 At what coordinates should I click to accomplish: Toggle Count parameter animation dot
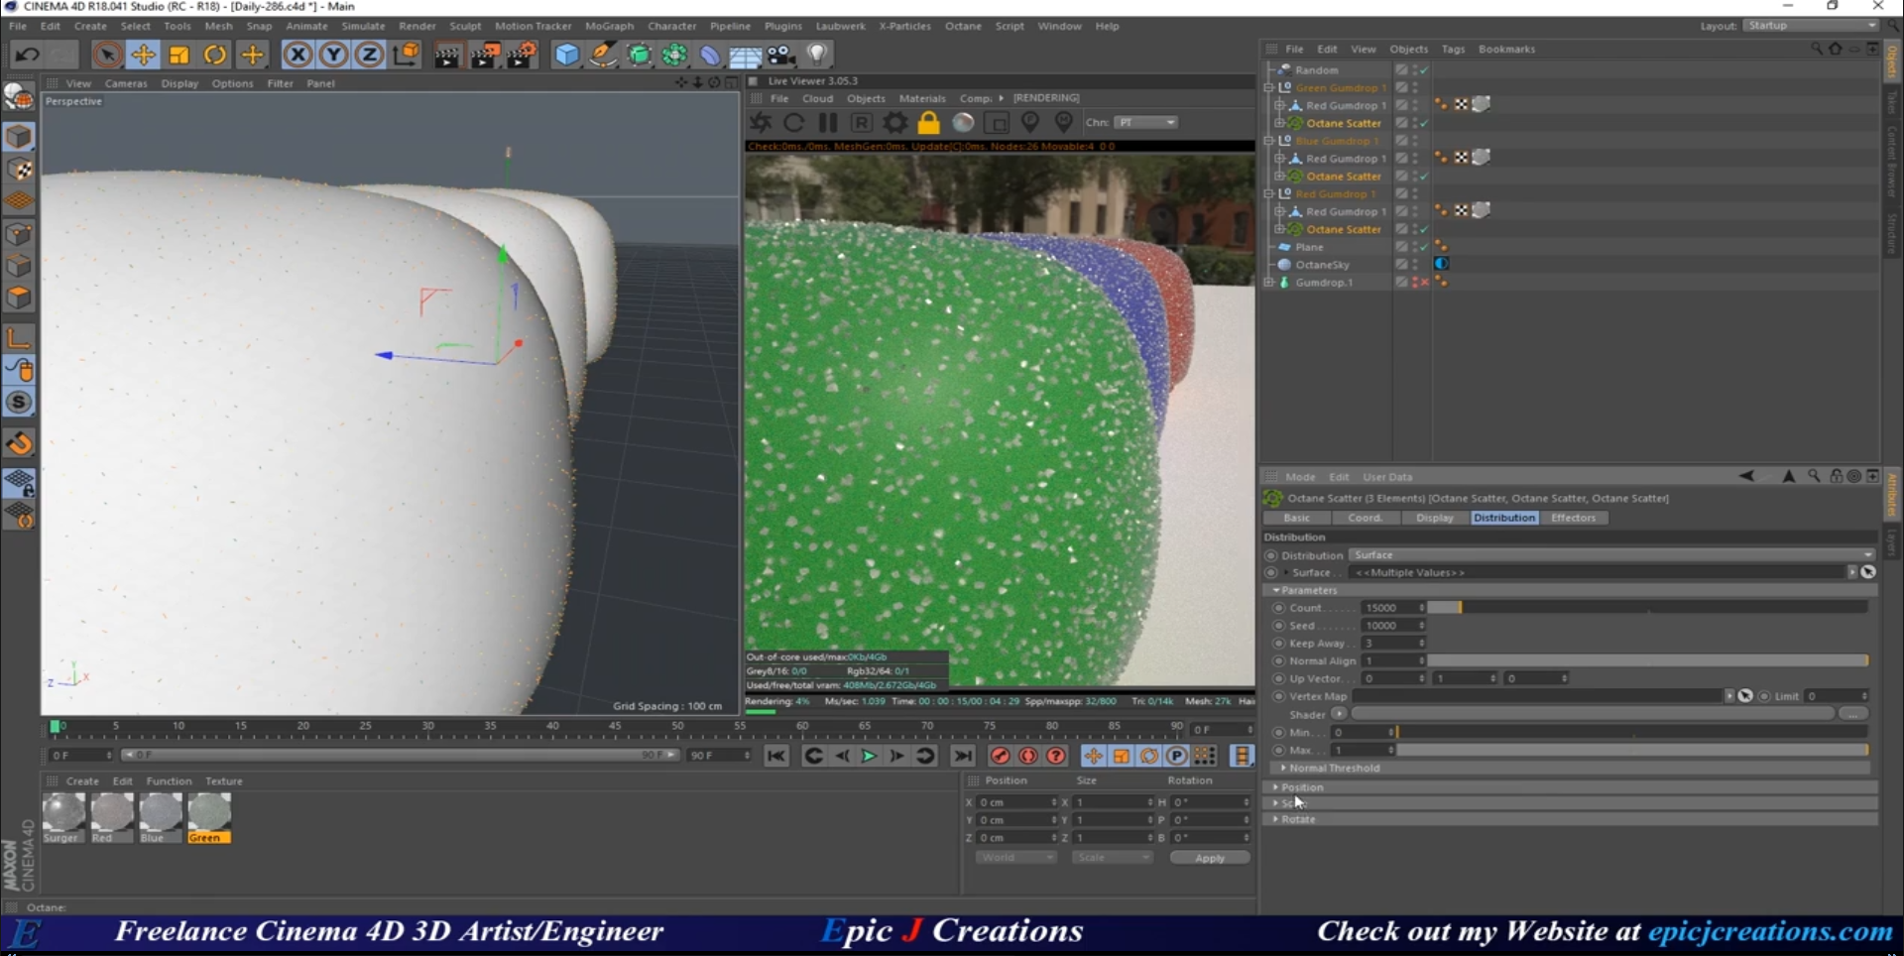tap(1278, 608)
